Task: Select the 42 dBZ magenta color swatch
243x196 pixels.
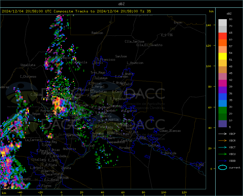Action: pos(222,83)
